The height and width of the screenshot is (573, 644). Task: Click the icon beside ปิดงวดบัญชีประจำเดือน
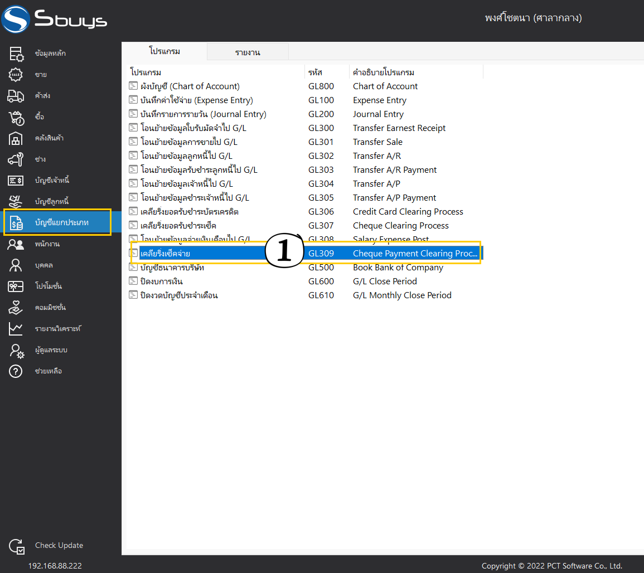[133, 295]
